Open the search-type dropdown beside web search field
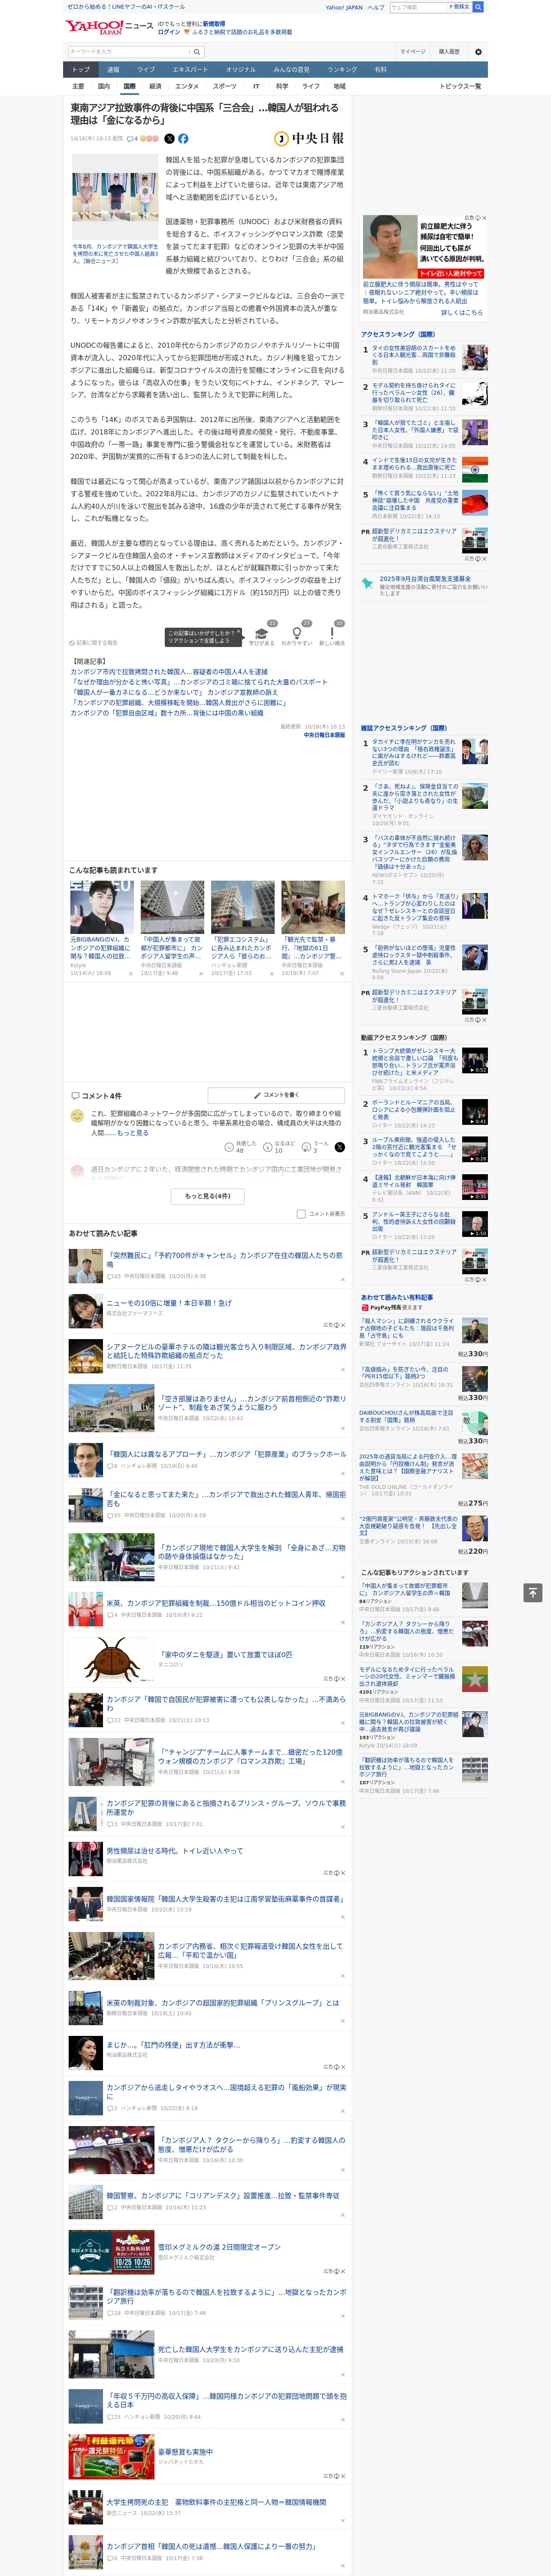The image size is (551, 2576). (x=459, y=7)
